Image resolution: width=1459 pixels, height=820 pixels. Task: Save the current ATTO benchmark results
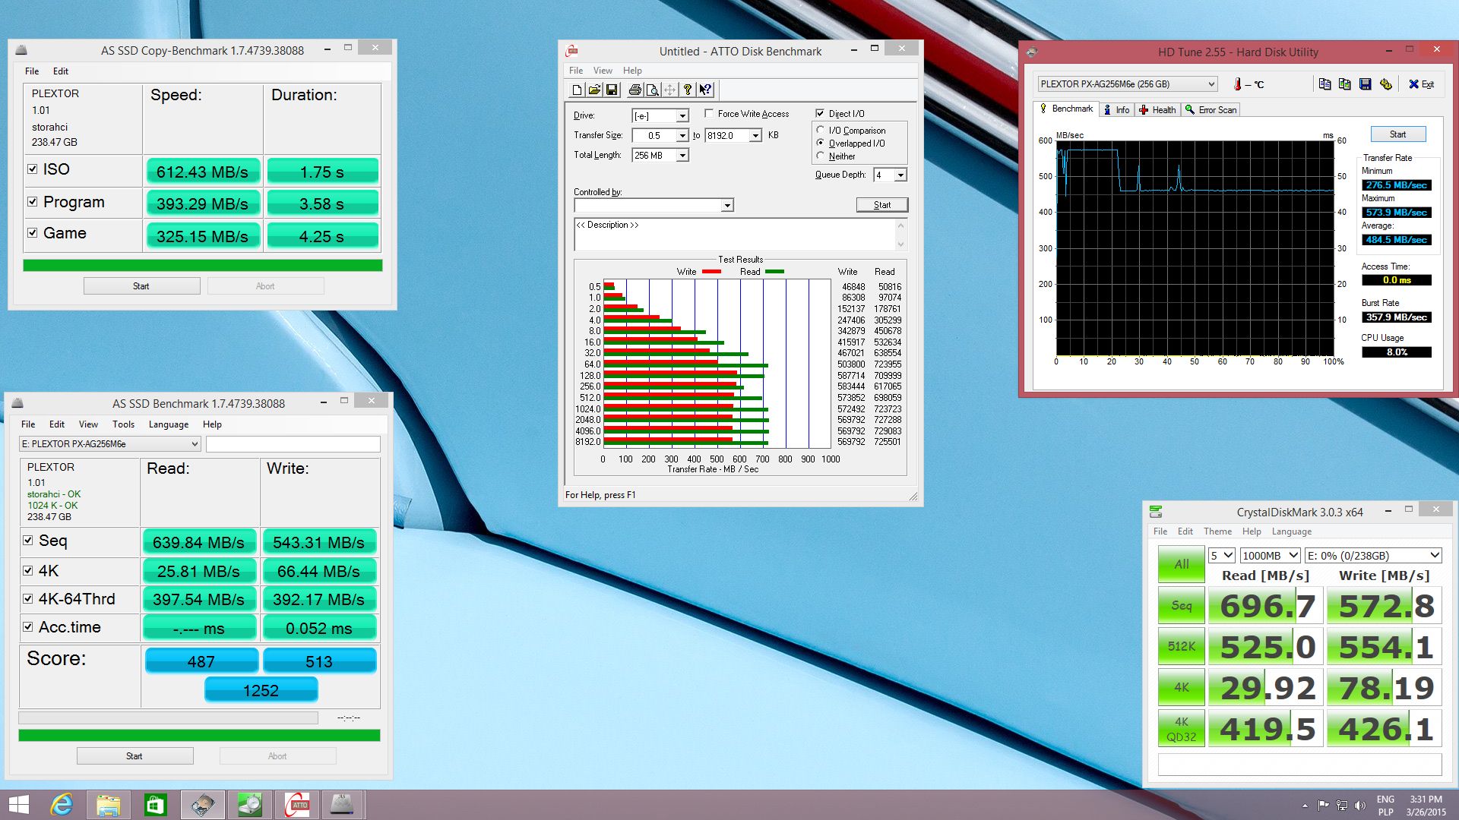click(x=612, y=90)
